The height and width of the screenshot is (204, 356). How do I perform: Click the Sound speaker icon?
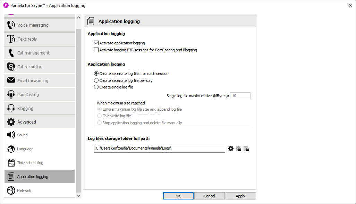[11, 135]
